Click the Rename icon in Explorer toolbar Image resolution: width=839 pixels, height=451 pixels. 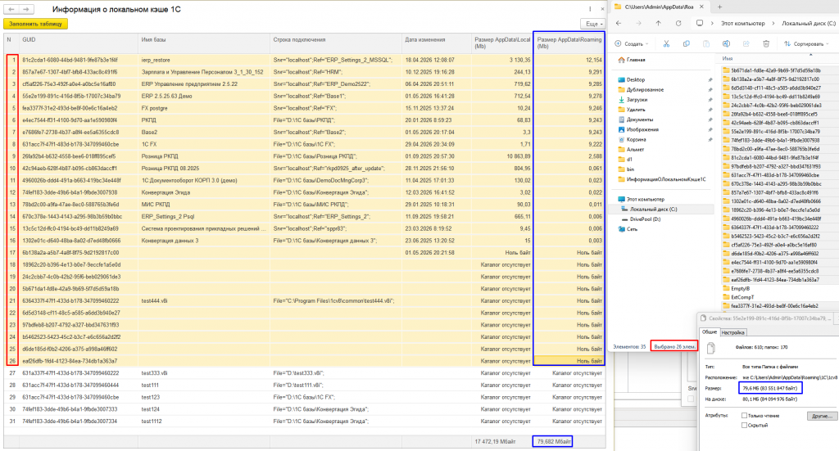click(726, 44)
